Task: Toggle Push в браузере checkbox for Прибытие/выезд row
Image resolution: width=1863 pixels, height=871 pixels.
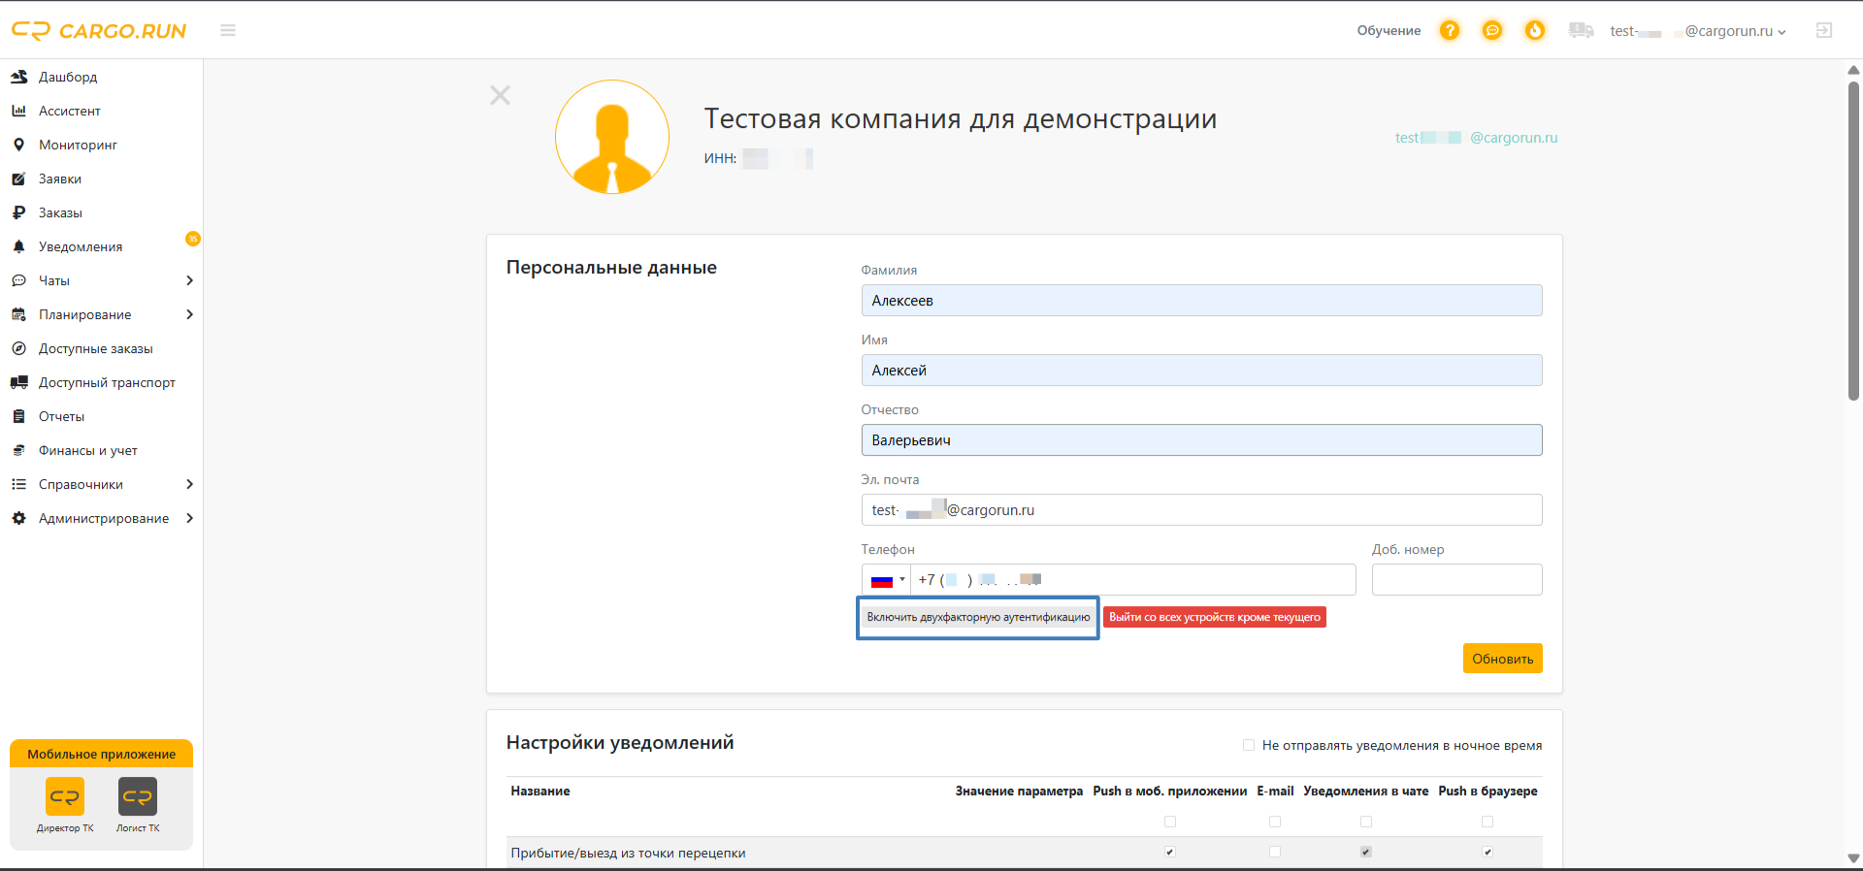Action: tap(1487, 853)
